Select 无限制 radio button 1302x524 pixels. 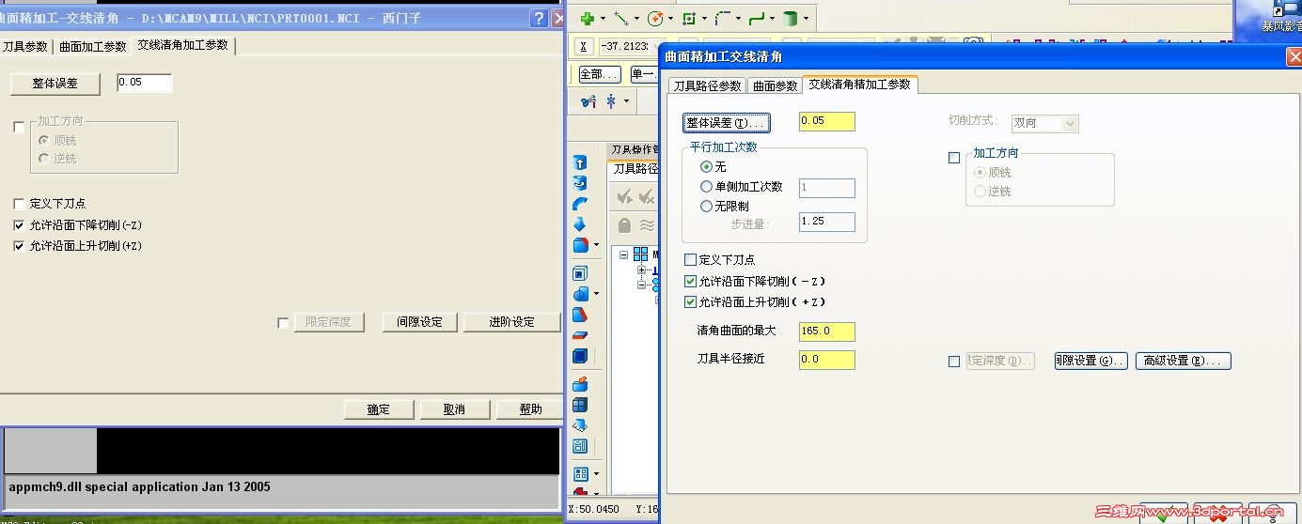pyautogui.click(x=707, y=207)
